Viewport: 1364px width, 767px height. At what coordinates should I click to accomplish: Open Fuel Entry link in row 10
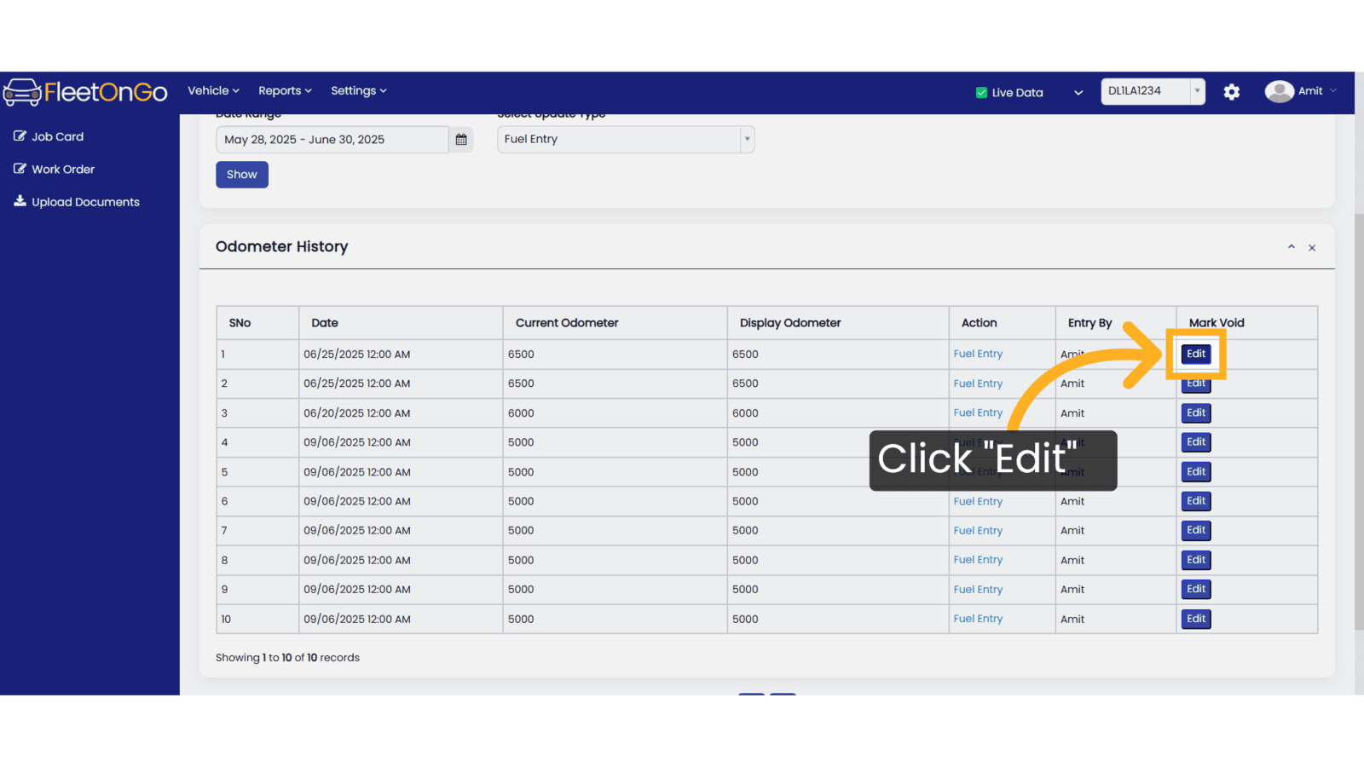click(x=978, y=620)
